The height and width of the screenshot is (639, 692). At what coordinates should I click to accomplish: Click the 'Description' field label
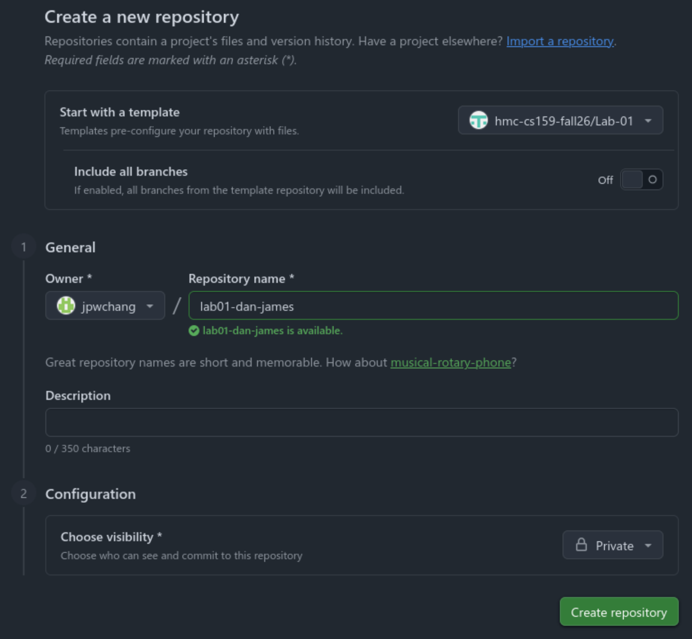click(x=78, y=396)
